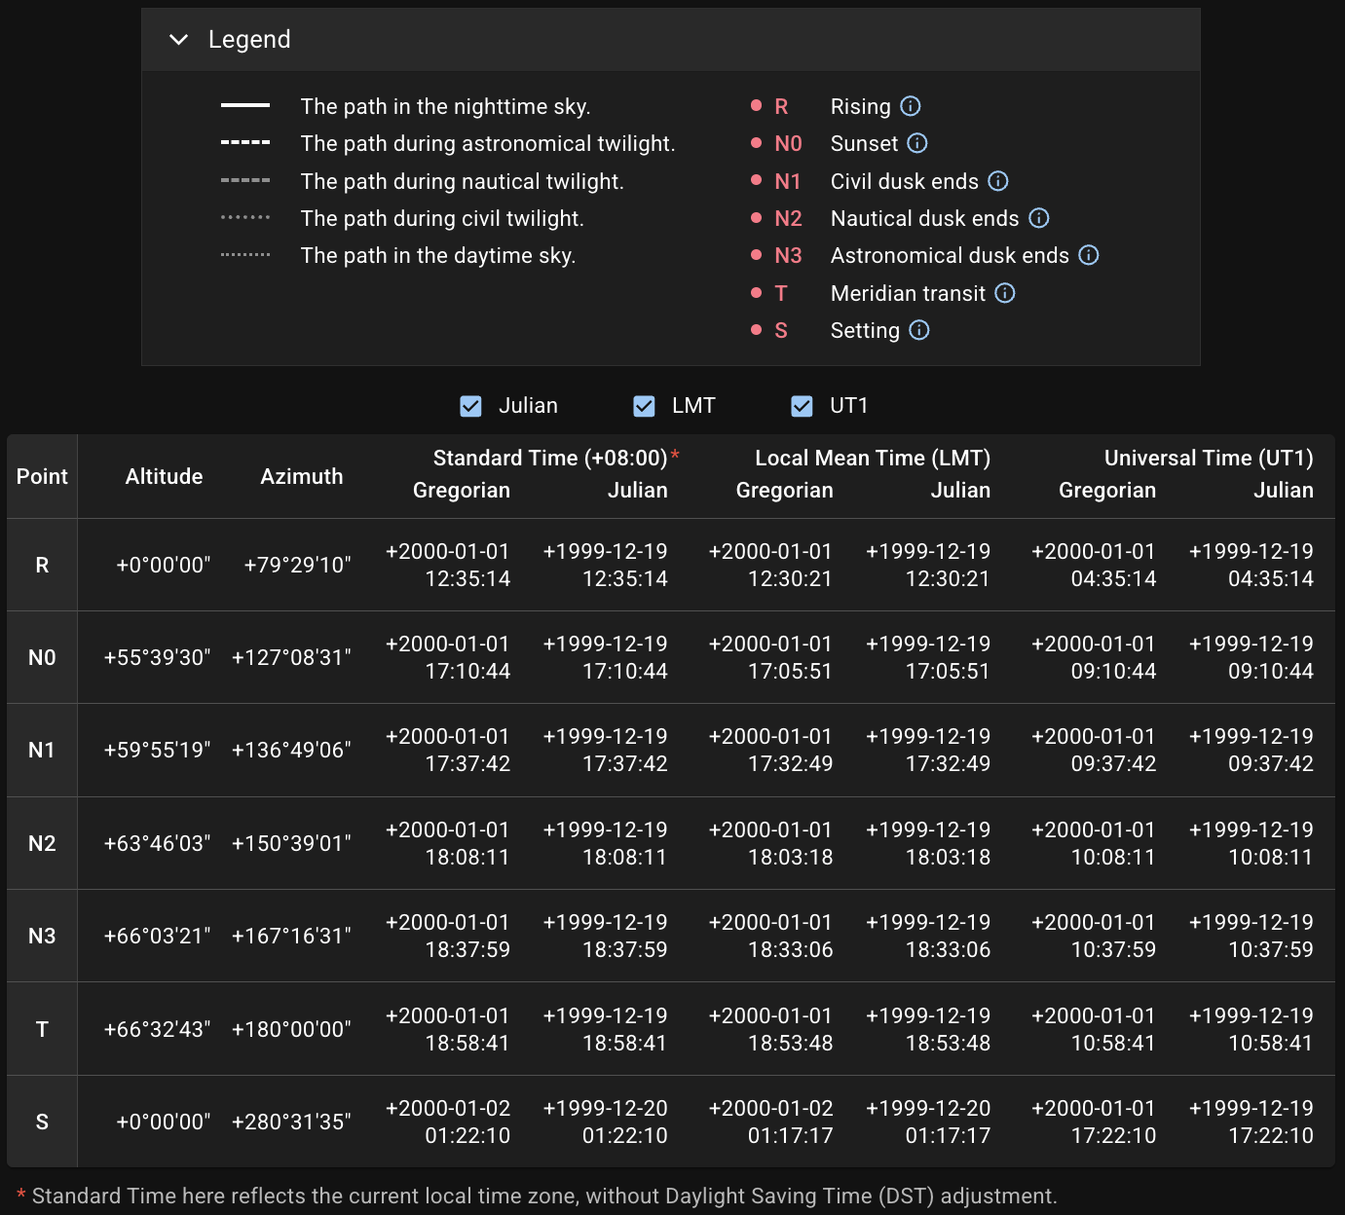Viewport: 1345px width, 1215px height.
Task: Click the red dot marker for R
Action: click(757, 105)
